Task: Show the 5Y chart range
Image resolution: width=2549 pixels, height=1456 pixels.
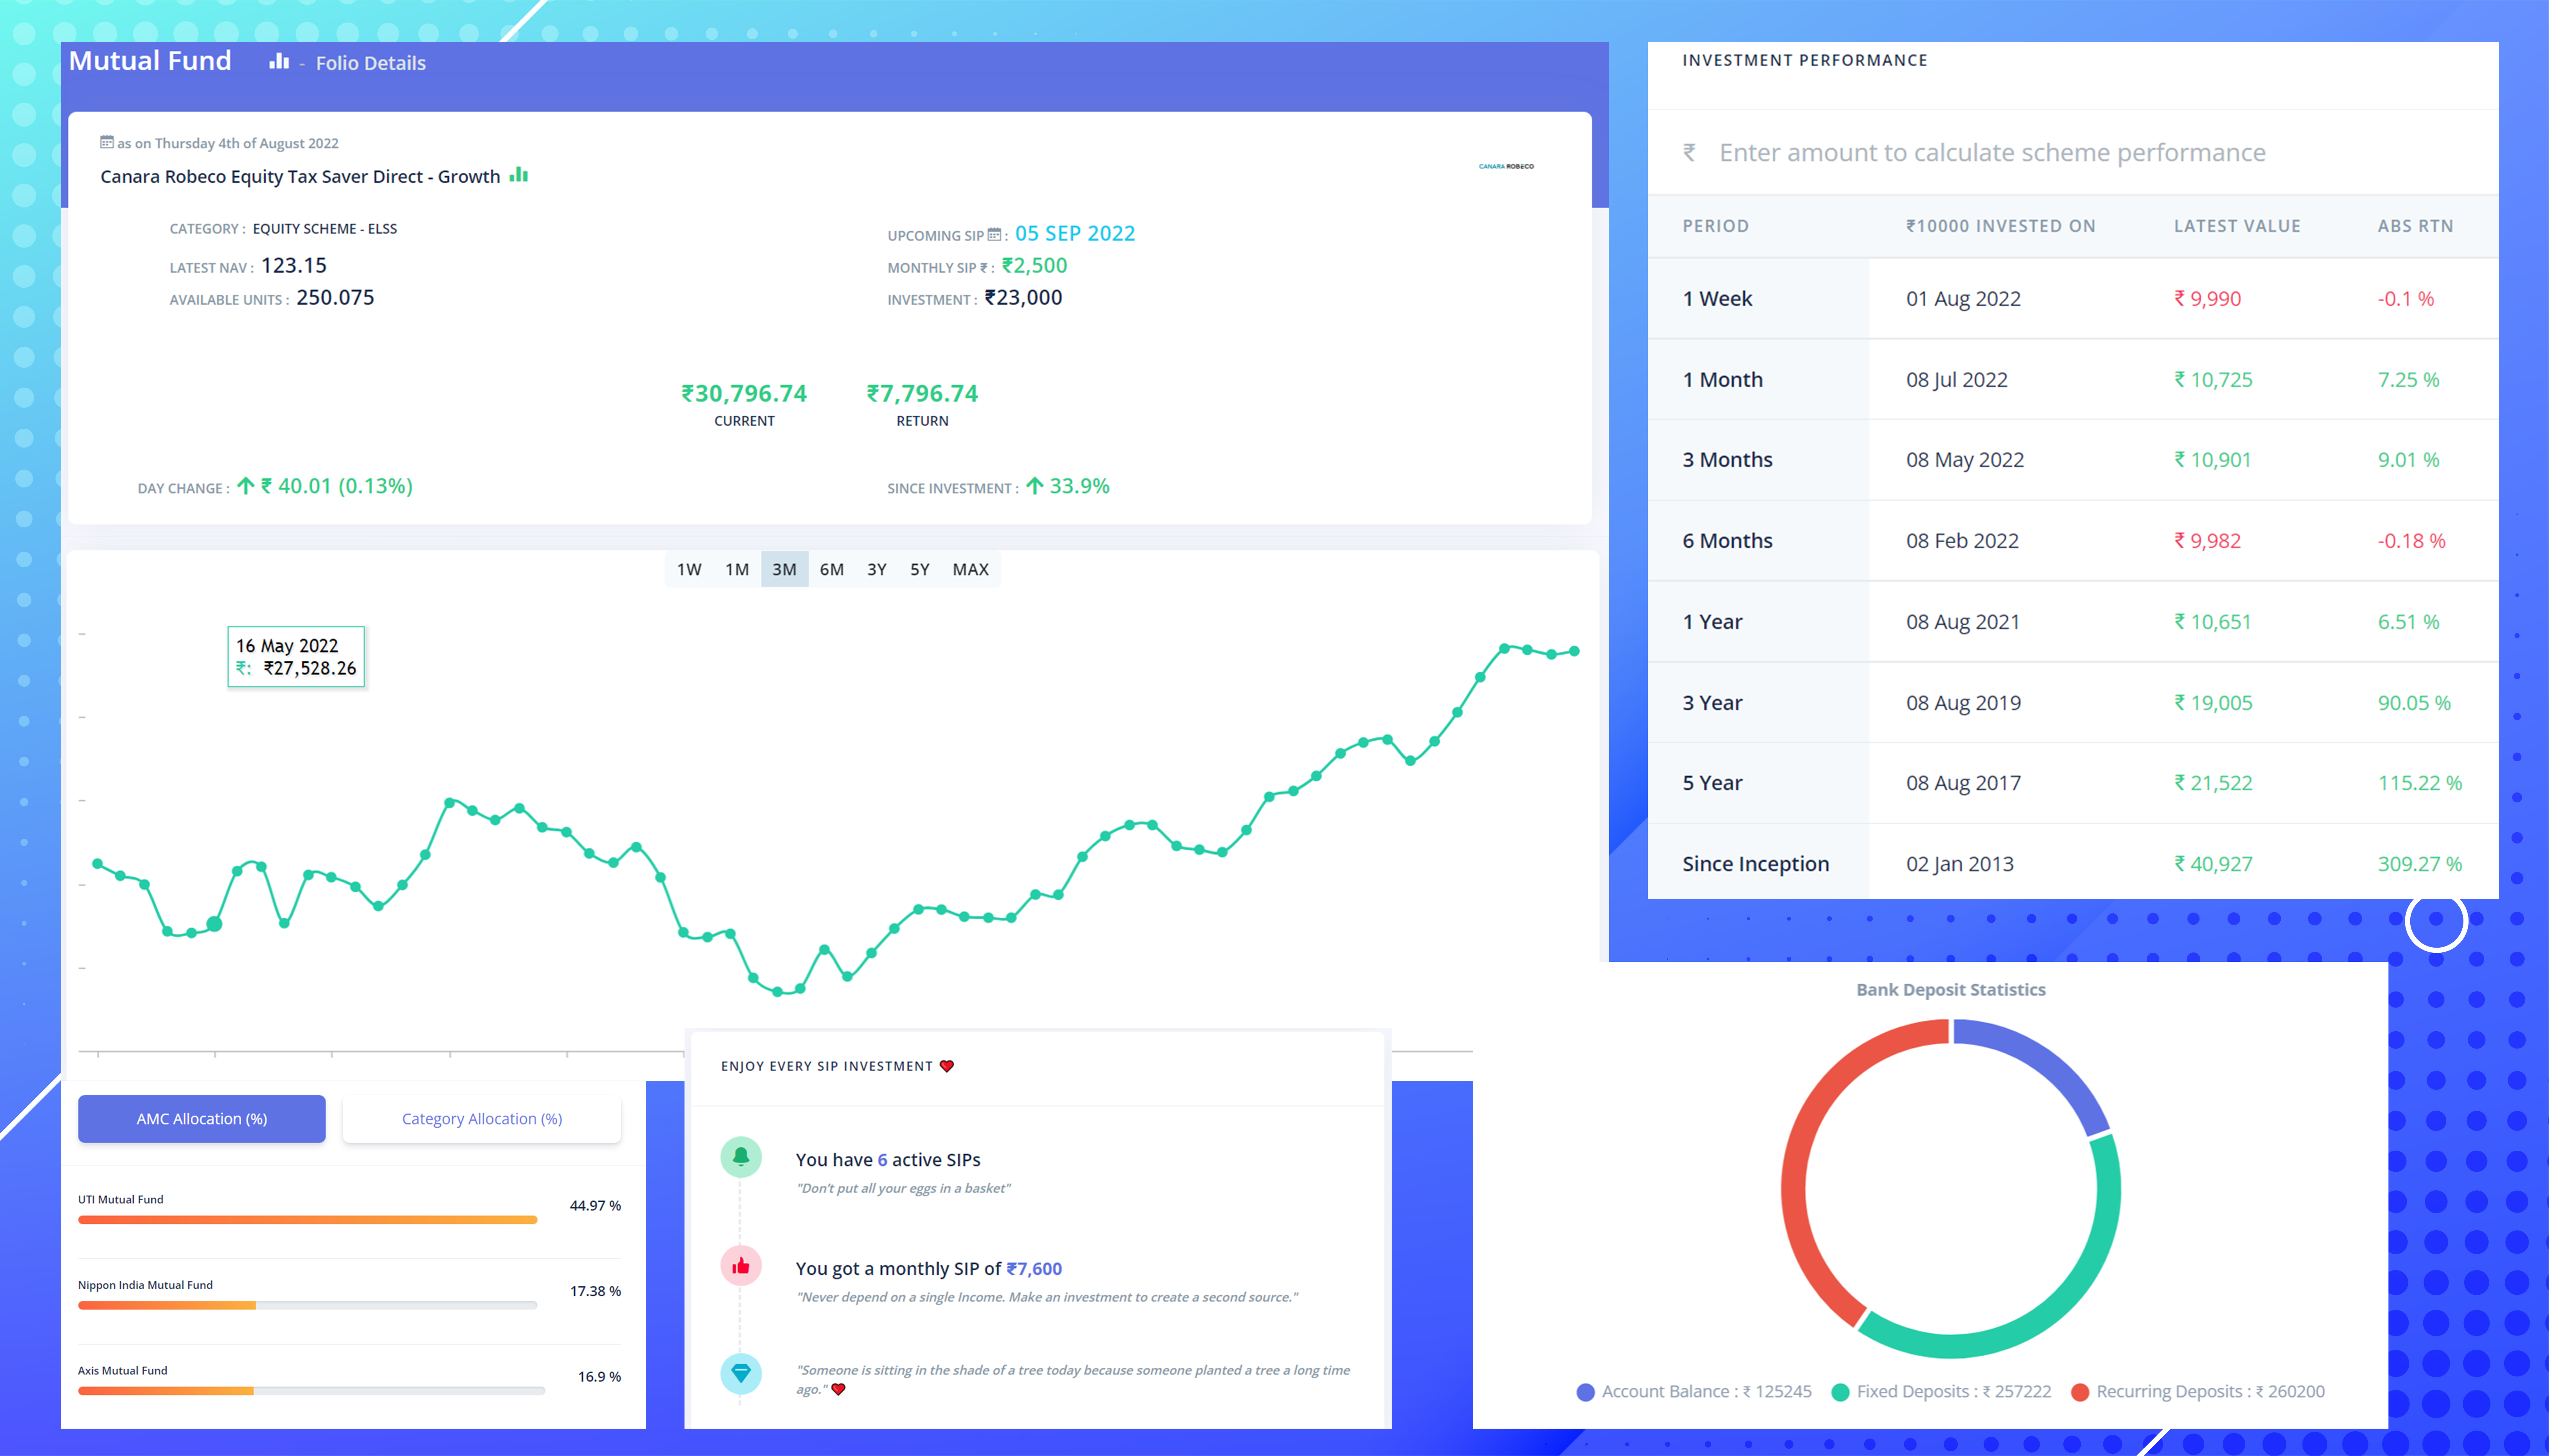Action: click(919, 569)
